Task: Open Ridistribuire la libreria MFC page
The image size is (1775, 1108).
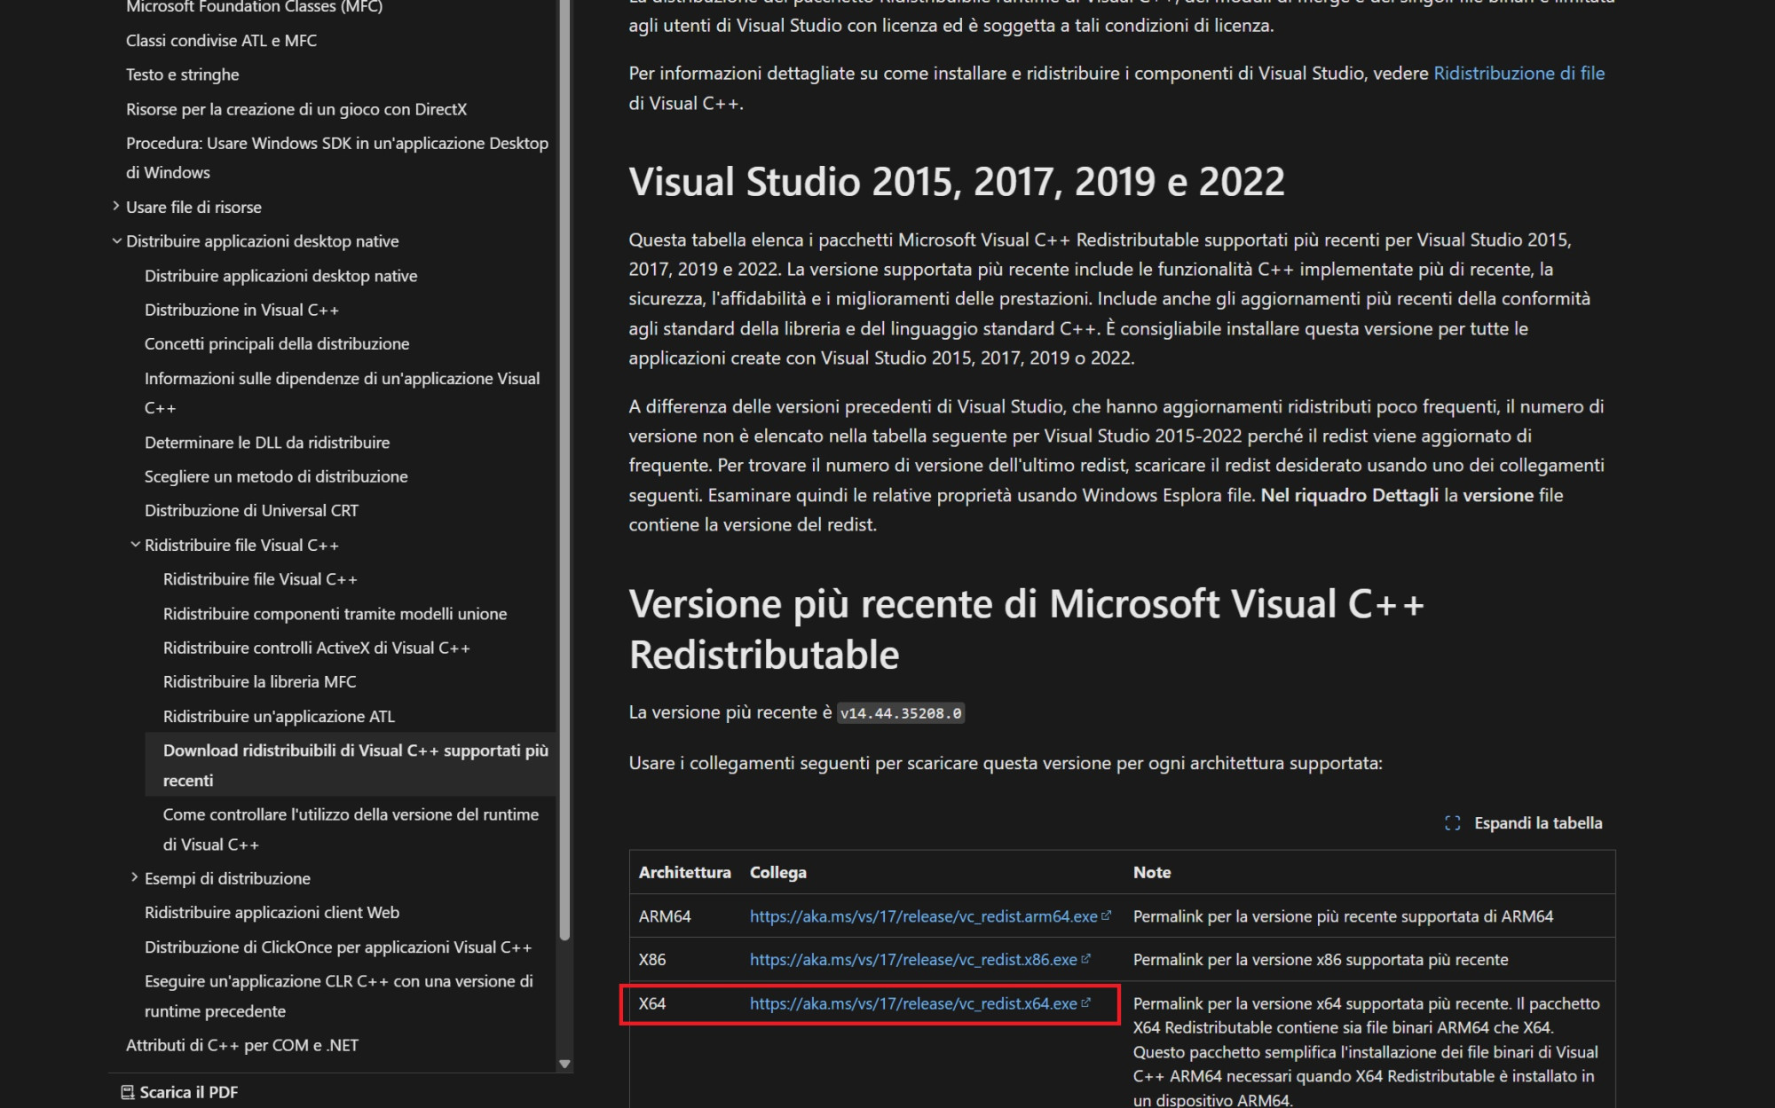Action: pyautogui.click(x=259, y=681)
